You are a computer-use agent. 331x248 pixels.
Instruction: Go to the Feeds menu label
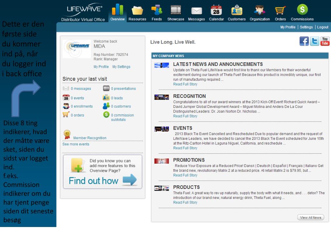coord(157,19)
